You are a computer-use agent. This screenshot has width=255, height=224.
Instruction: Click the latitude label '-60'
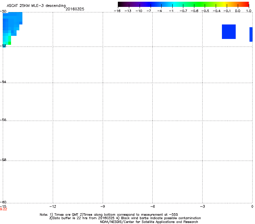pyautogui.click(x=3, y=202)
